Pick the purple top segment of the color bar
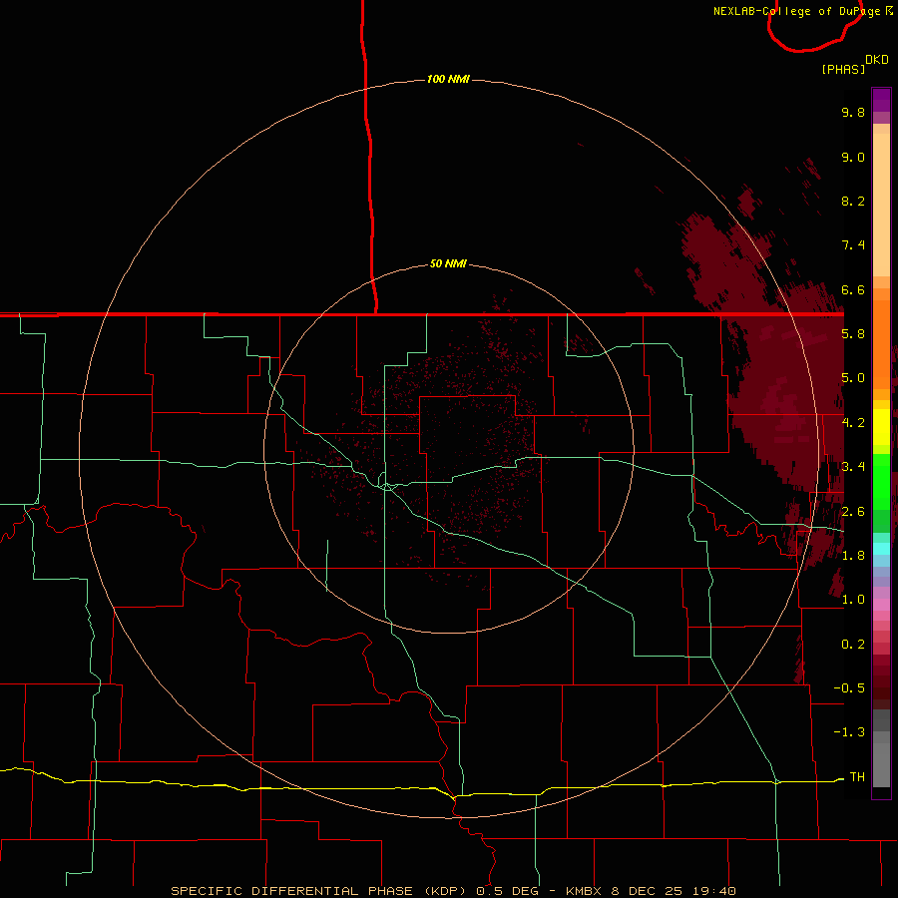This screenshot has height=898, width=898. coord(881,100)
